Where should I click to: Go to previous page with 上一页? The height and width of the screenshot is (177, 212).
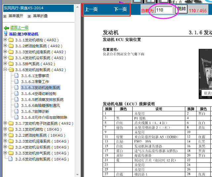pyautogui.click(x=91, y=9)
